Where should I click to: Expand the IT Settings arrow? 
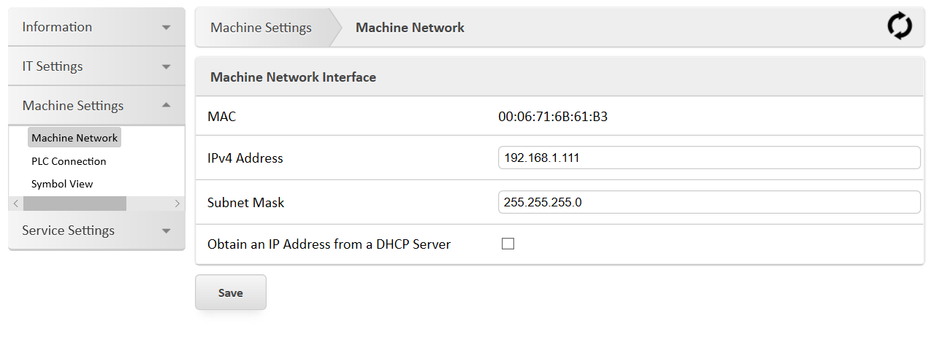point(167,67)
